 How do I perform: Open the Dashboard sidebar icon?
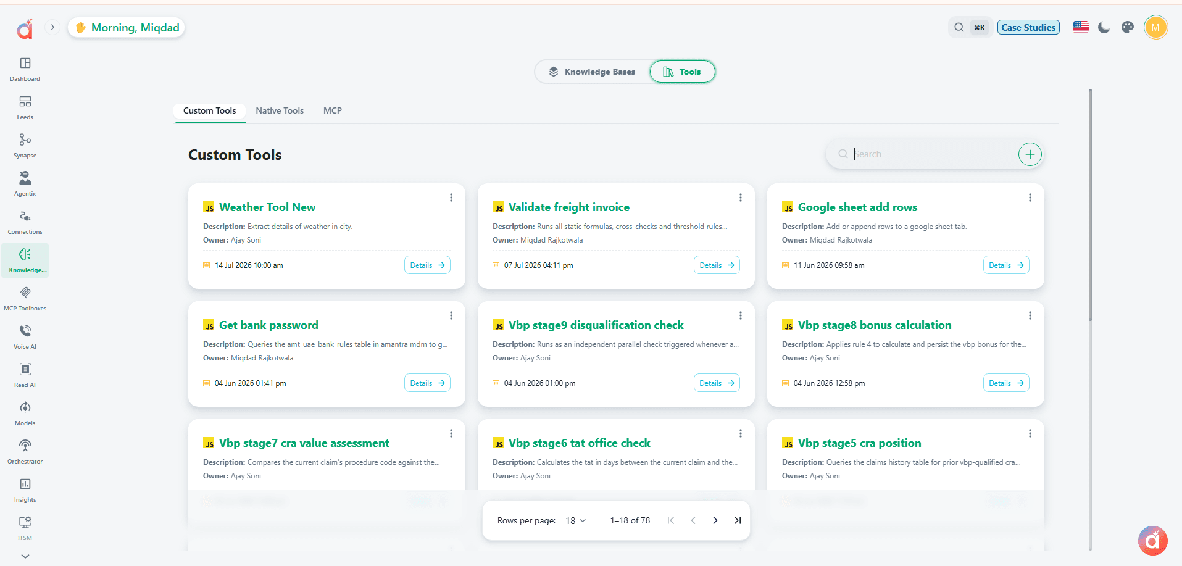pyautogui.click(x=25, y=69)
